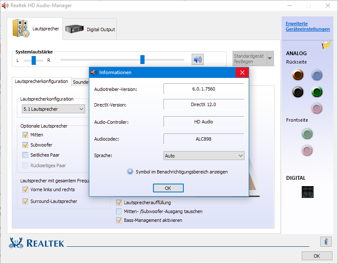338x264 pixels.
Task: Close the Informationen dialog
Action: click(242, 72)
